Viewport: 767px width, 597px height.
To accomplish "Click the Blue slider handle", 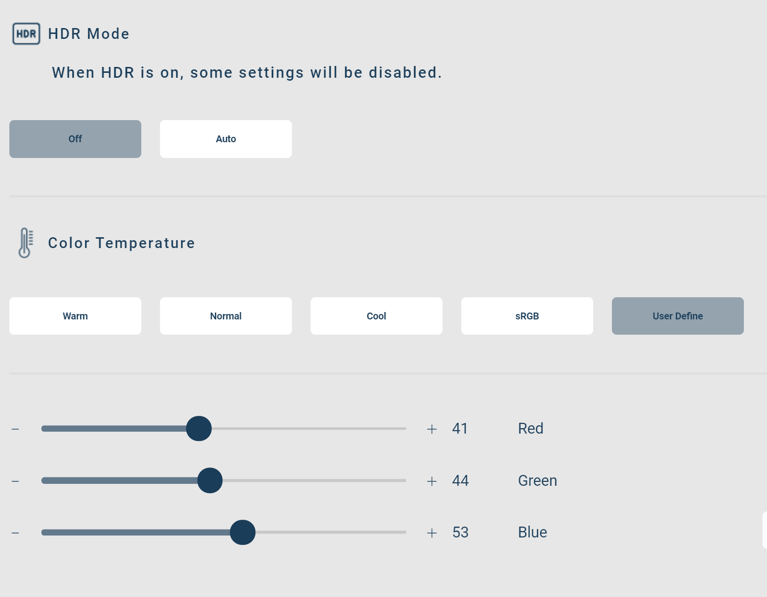I will (243, 533).
